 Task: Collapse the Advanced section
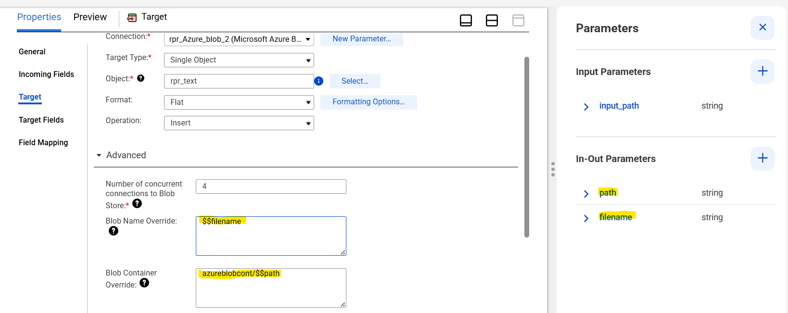pos(99,155)
